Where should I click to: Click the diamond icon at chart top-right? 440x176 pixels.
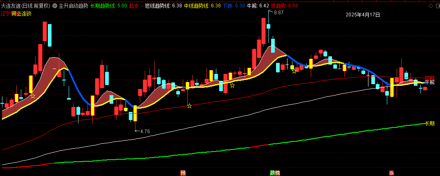point(431,6)
